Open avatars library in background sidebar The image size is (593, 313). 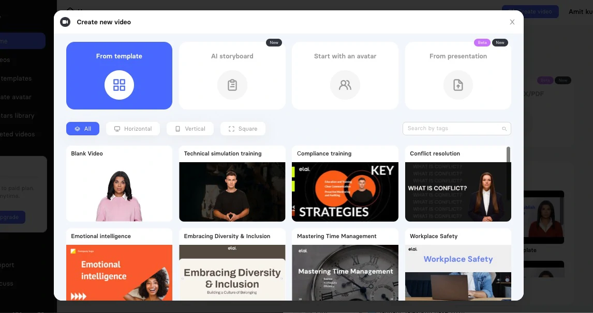click(x=17, y=116)
